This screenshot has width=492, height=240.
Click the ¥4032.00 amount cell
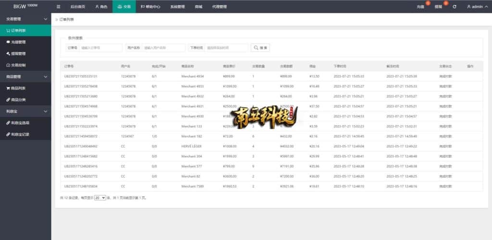point(287,146)
